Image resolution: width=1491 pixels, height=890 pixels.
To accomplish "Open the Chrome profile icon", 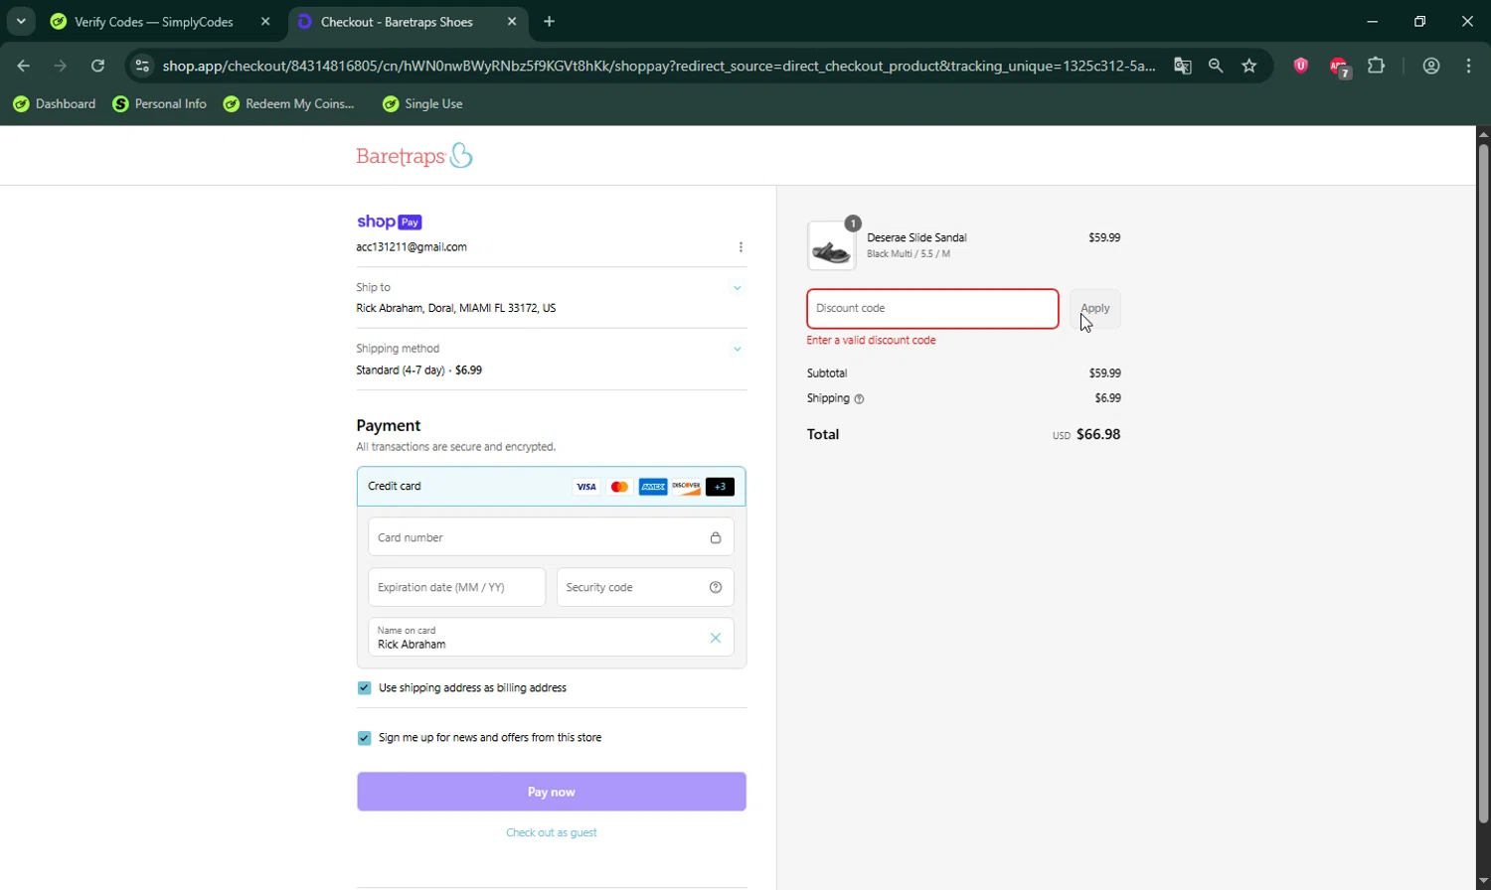I will coord(1431,66).
